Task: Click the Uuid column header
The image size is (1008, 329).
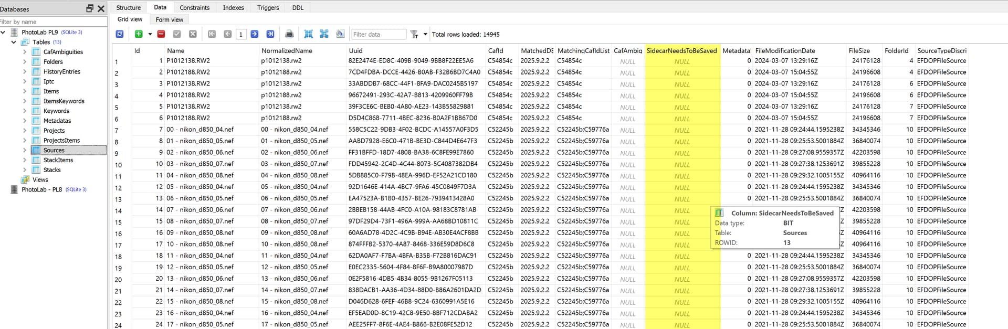Action: click(355, 50)
